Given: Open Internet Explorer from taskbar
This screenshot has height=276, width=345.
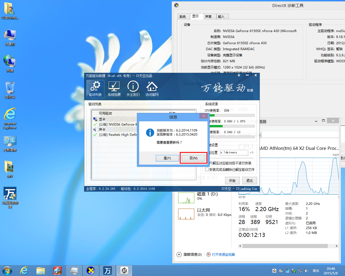Looking at the screenshot, I should tap(24, 270).
